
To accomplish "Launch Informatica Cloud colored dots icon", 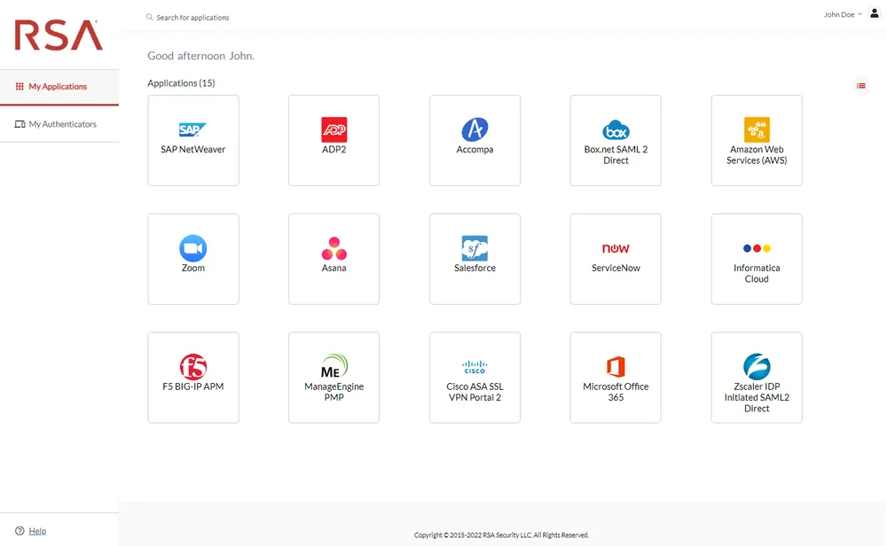I will [x=757, y=248].
